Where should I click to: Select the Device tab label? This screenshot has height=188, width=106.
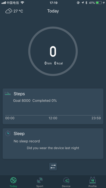pyautogui.click(x=66, y=186)
